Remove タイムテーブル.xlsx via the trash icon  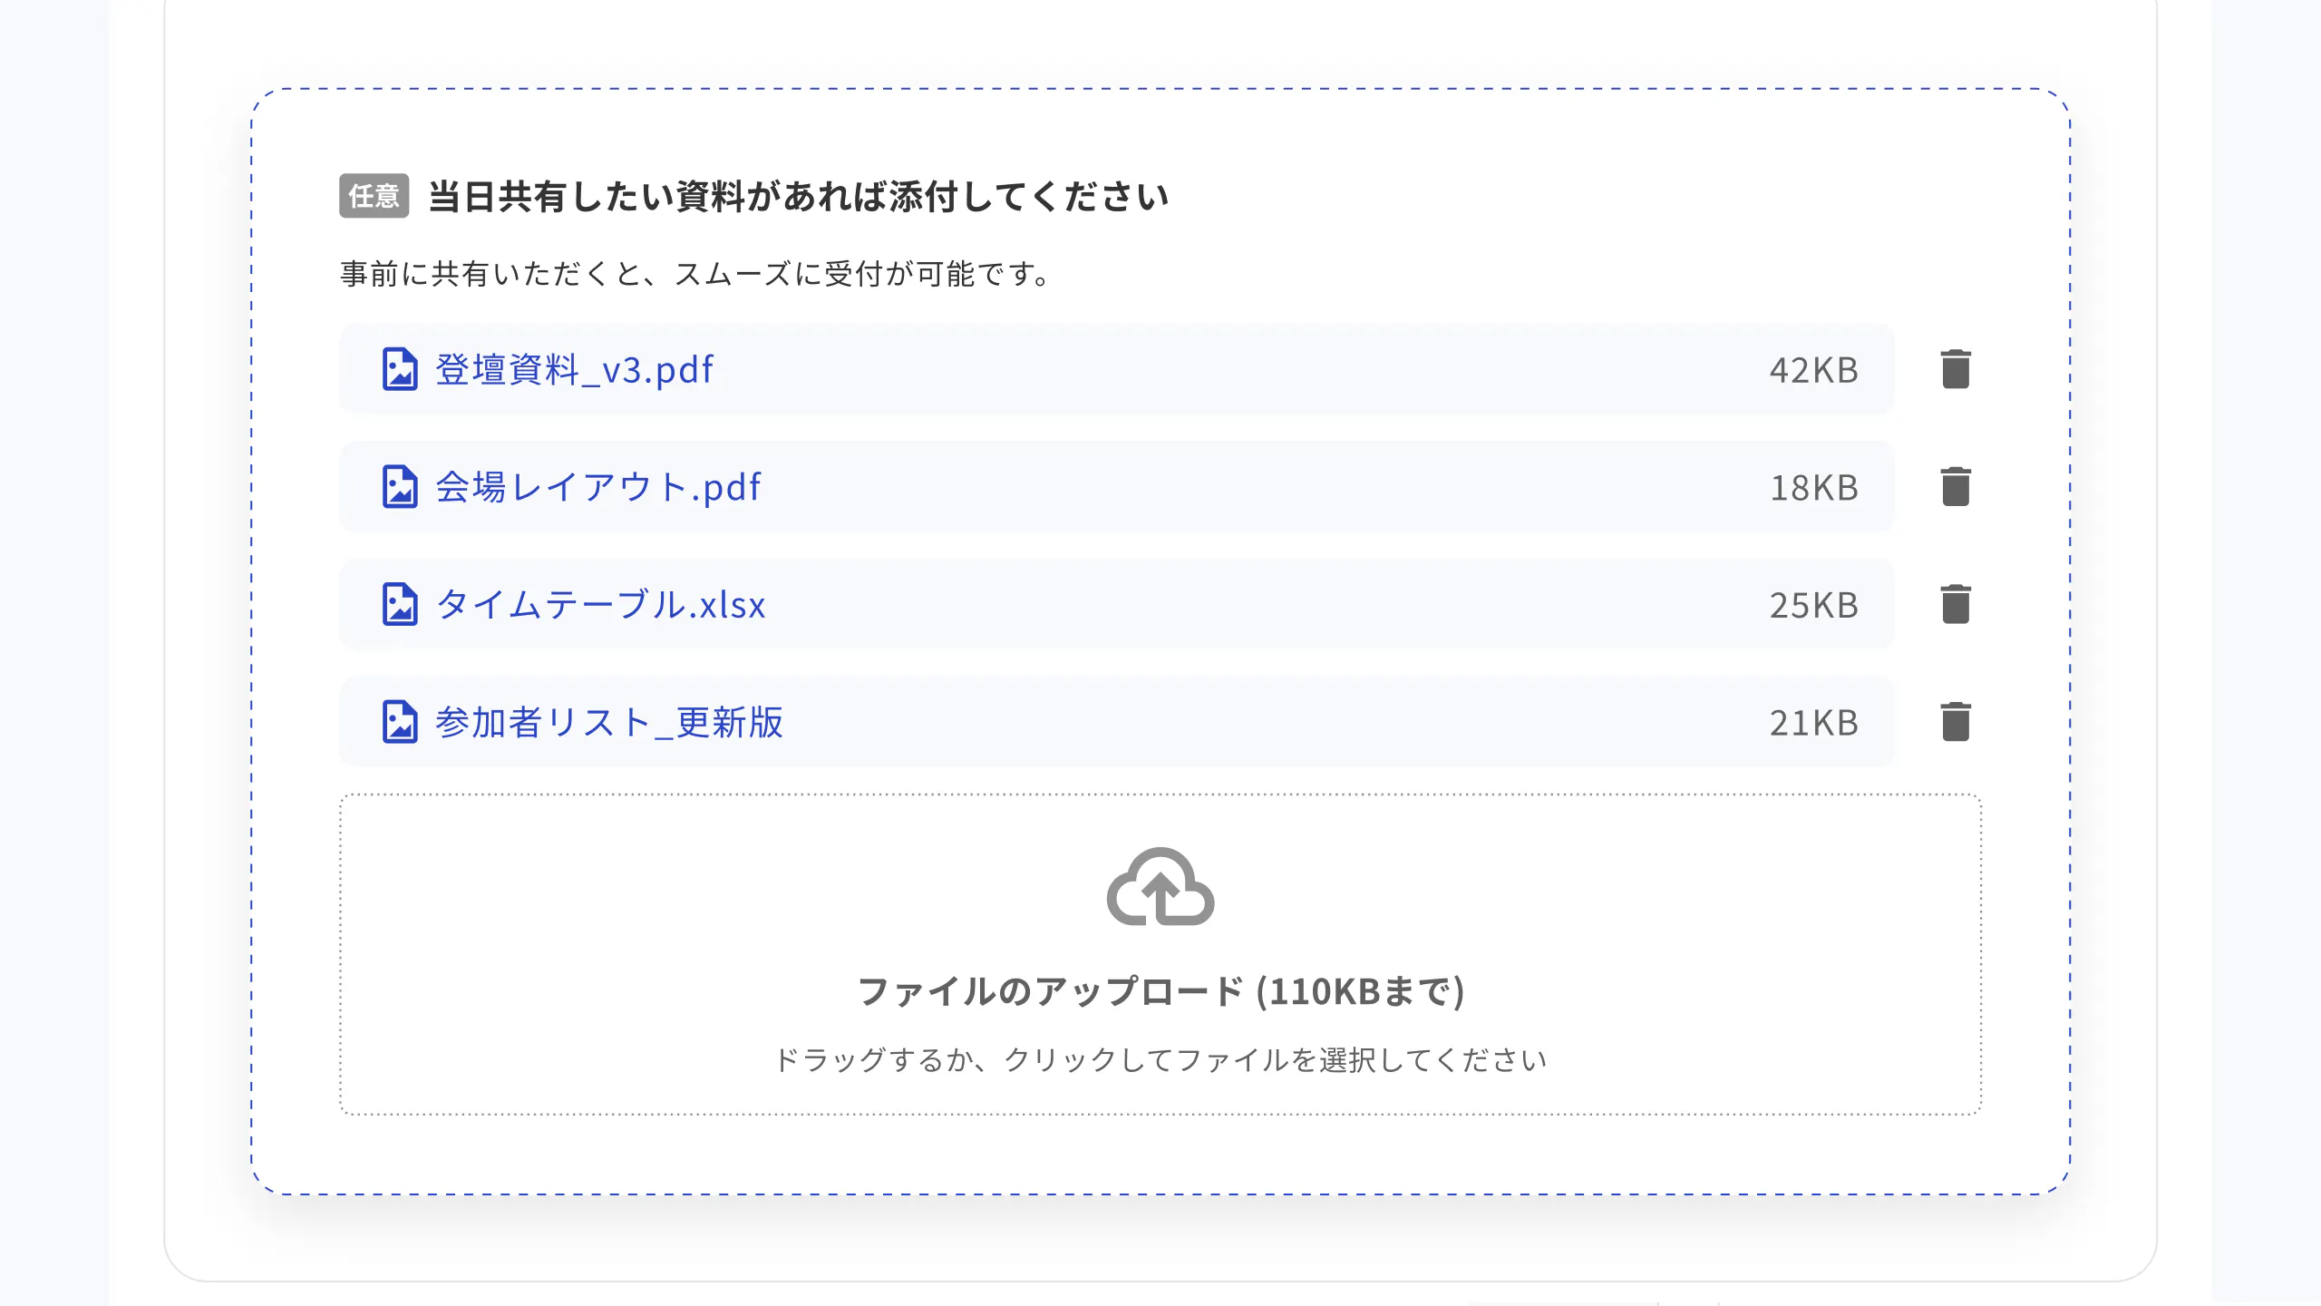click(1954, 605)
